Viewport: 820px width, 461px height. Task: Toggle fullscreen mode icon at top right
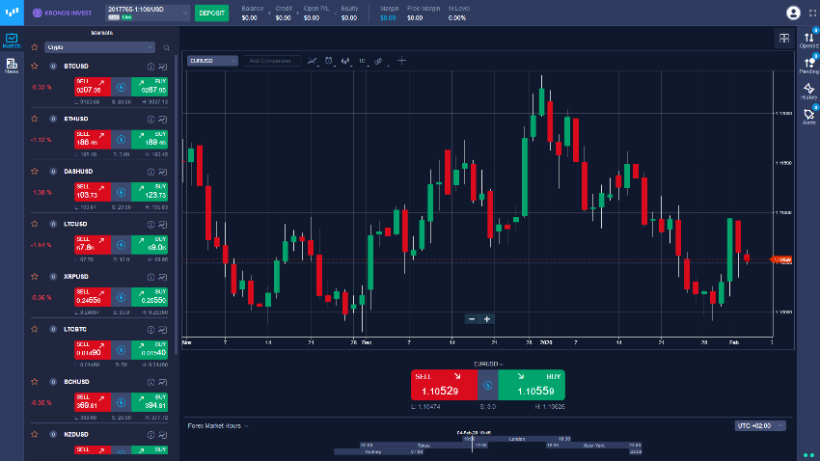(812, 13)
